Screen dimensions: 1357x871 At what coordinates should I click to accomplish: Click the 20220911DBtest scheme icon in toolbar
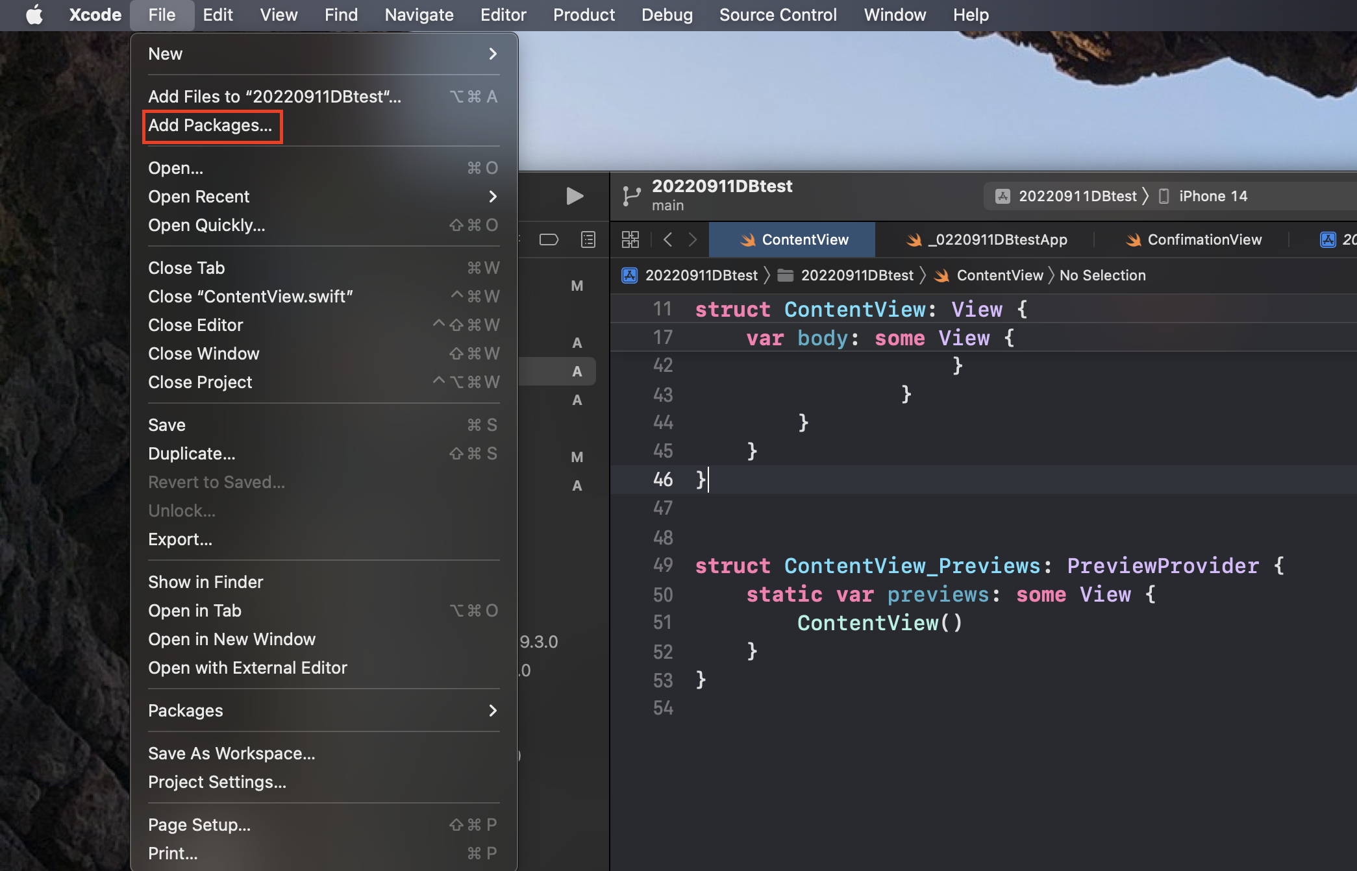coord(1002,196)
